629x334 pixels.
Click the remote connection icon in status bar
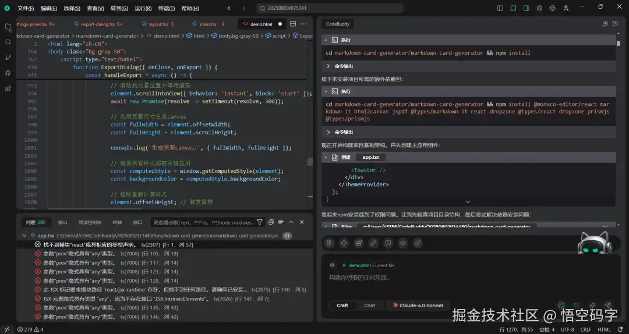point(7,329)
